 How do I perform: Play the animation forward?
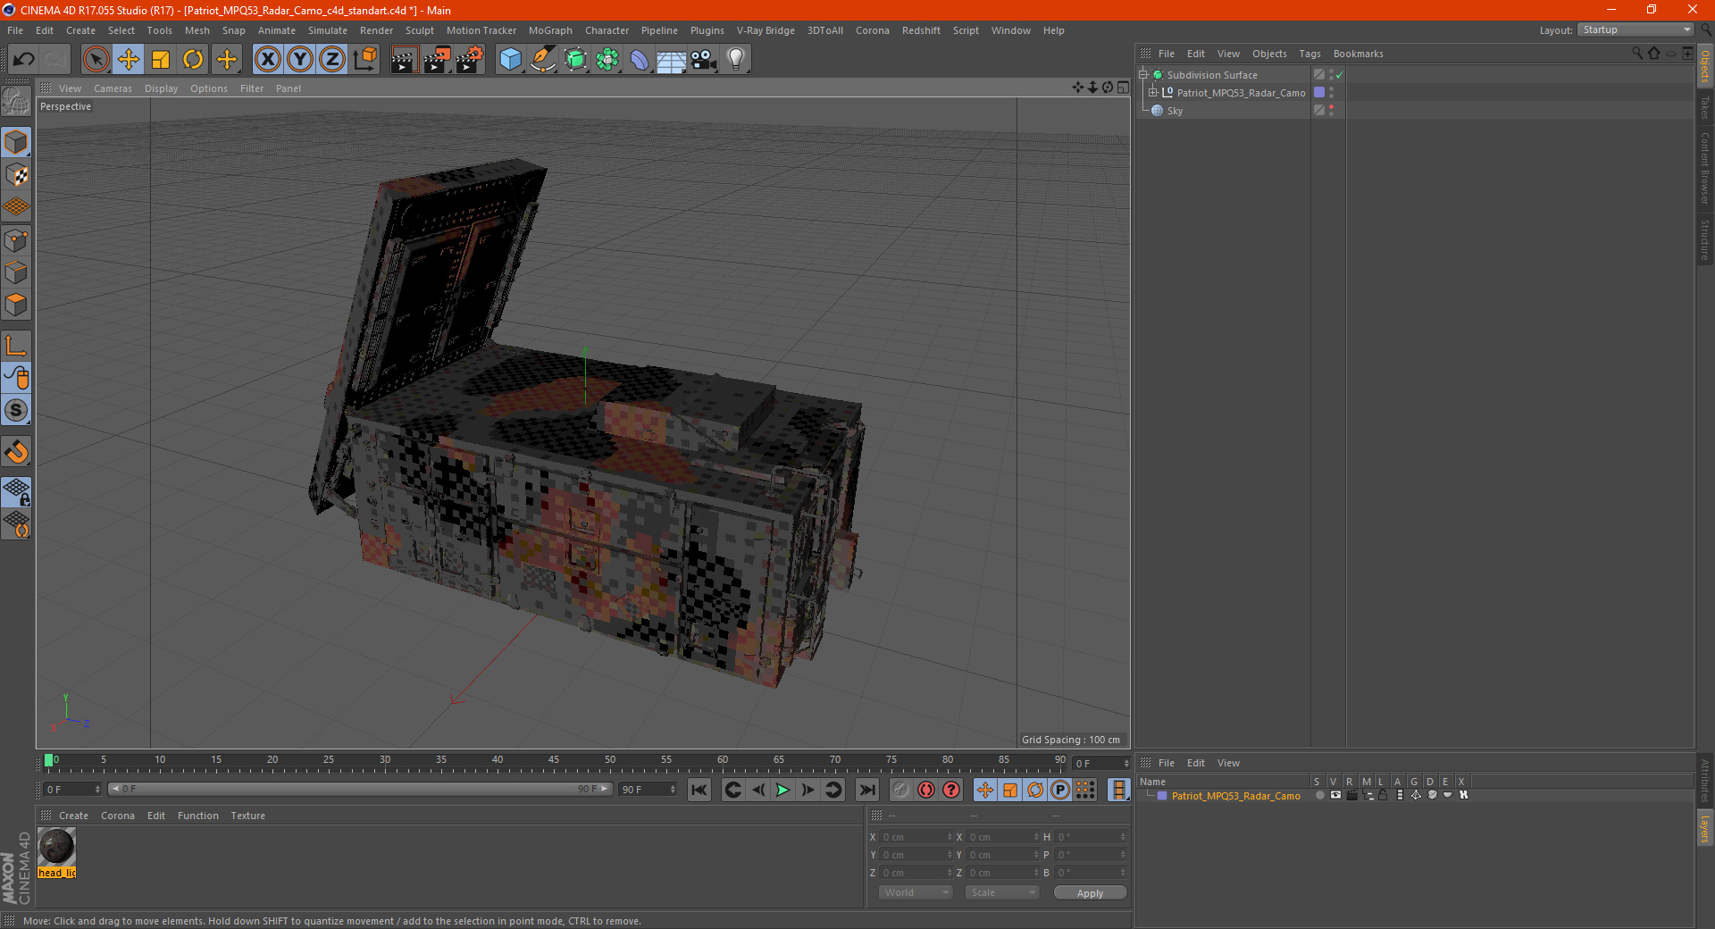tap(782, 790)
